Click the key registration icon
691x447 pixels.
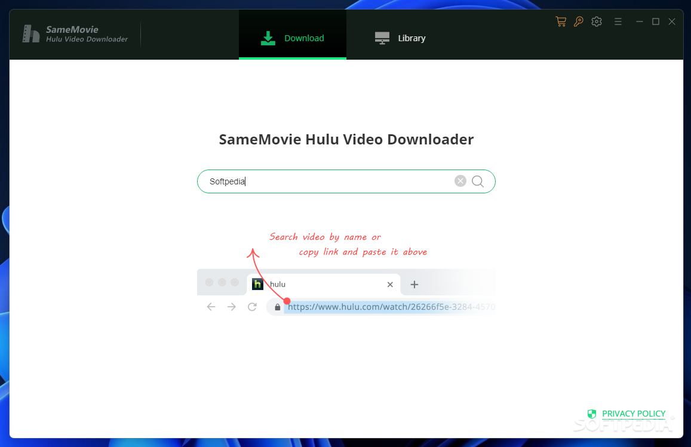click(579, 21)
